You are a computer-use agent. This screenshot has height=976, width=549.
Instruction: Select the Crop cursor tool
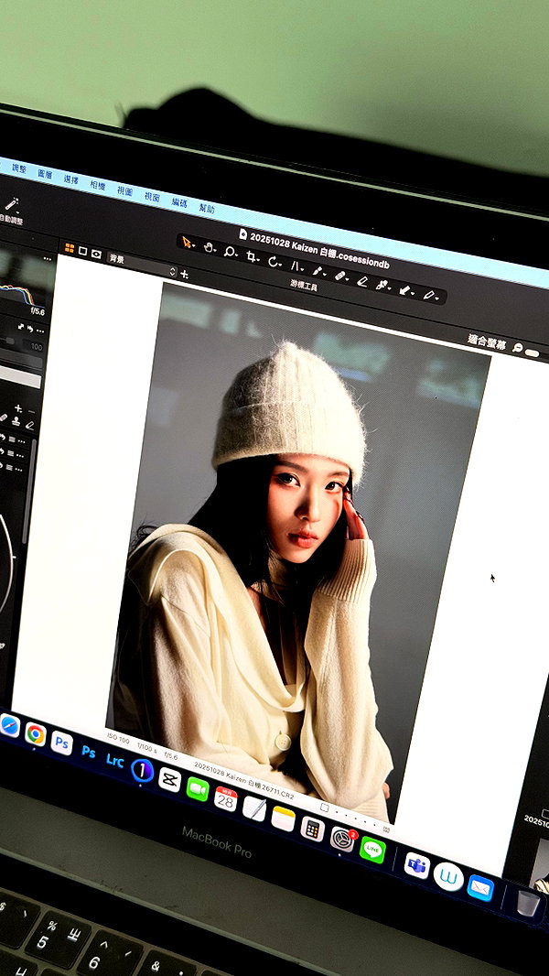pos(252,256)
